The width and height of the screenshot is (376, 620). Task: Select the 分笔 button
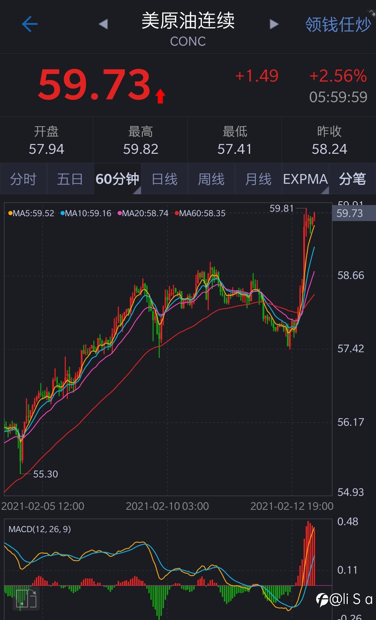352,179
